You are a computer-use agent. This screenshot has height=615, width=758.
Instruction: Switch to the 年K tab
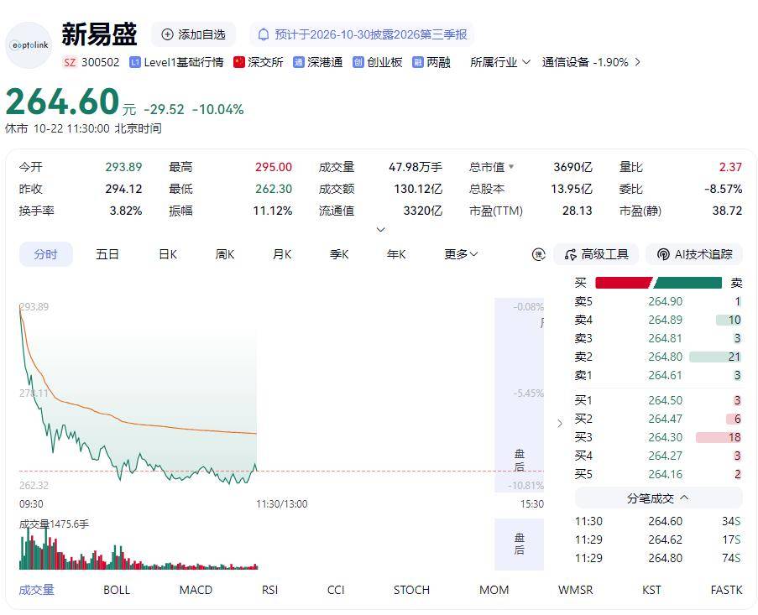click(396, 254)
